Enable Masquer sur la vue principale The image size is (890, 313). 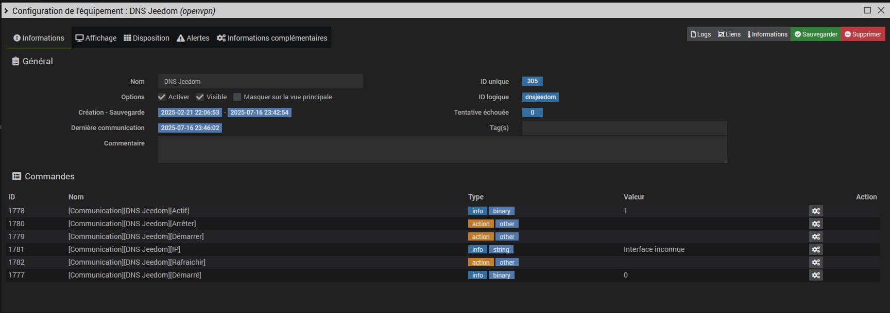pyautogui.click(x=237, y=97)
